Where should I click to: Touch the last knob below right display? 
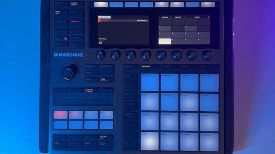208,56
